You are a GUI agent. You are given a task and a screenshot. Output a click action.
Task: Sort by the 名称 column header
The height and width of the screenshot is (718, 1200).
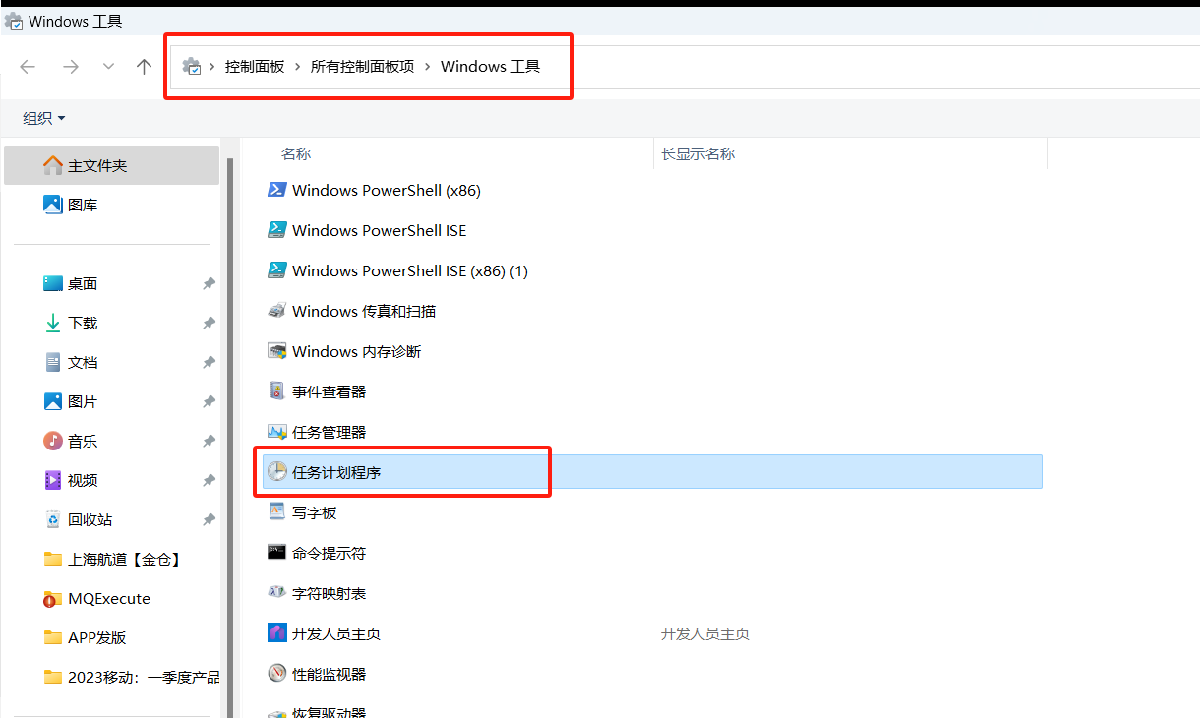coord(296,153)
